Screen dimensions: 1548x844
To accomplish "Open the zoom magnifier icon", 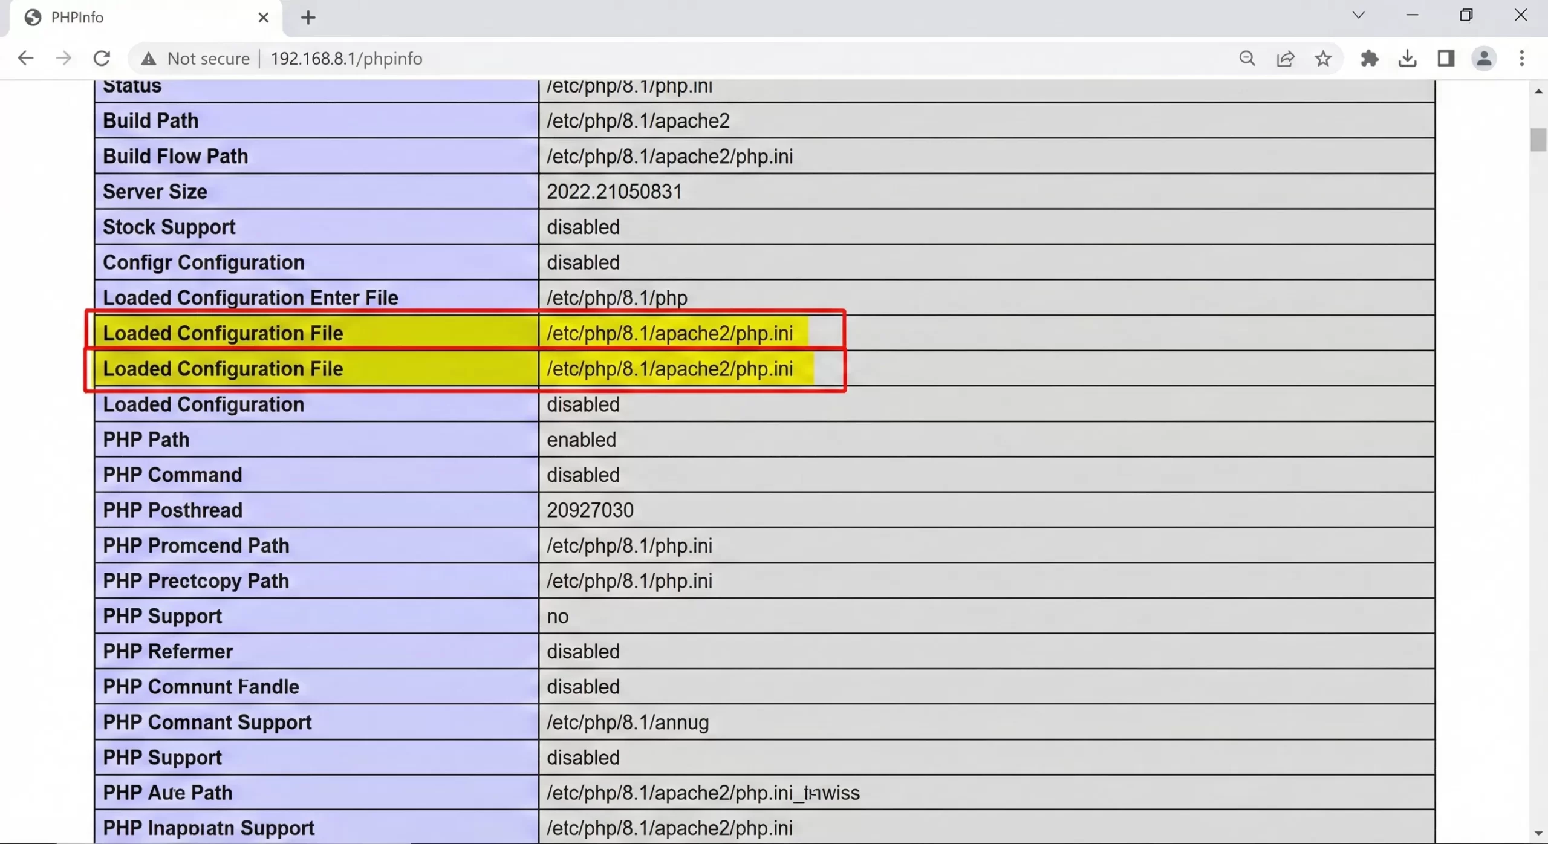I will 1247,59.
